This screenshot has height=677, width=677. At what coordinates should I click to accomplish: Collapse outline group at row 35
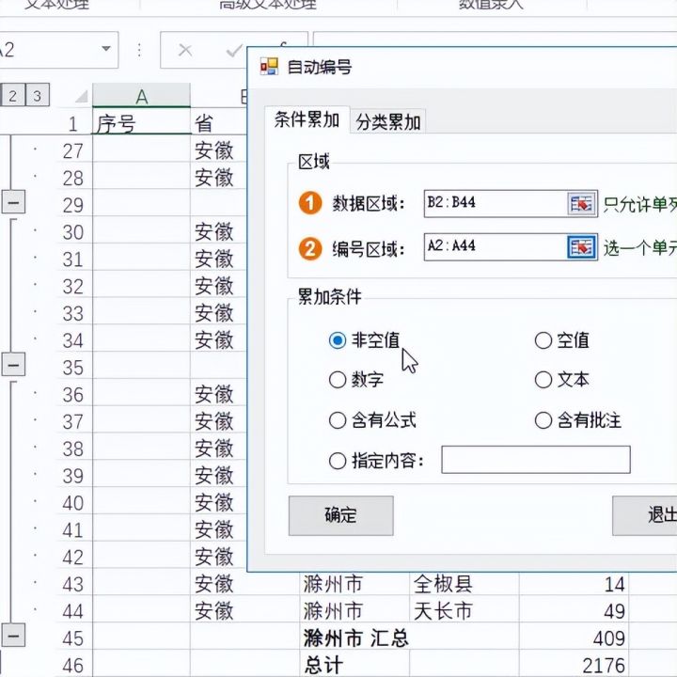click(13, 365)
